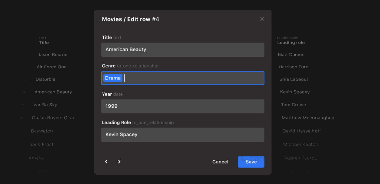Click the Year date field
380x184 pixels.
tap(183, 106)
